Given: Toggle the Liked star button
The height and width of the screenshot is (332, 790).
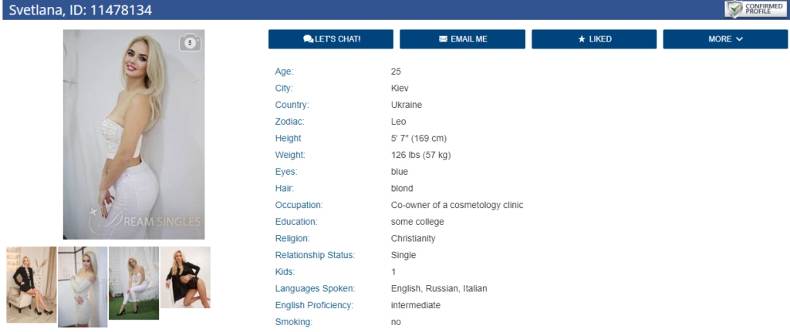Looking at the screenshot, I should (594, 39).
